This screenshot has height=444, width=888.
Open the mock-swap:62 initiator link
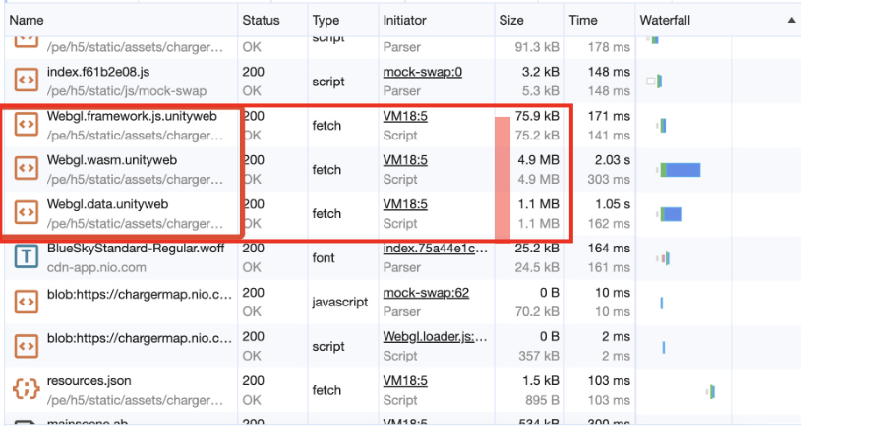[426, 293]
